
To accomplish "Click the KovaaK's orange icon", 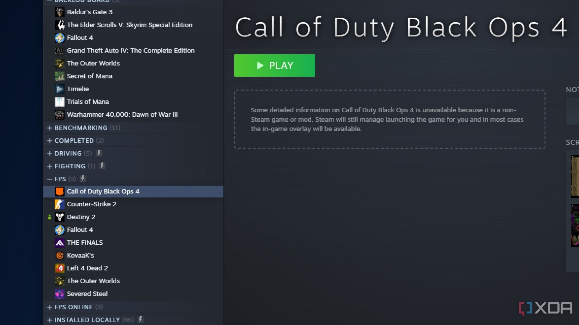I will tap(60, 255).
